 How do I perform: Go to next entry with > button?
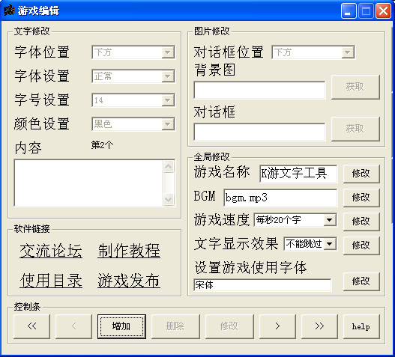[277, 326]
